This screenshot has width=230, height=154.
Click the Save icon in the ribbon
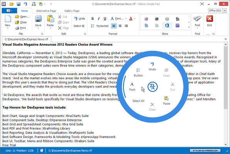pyautogui.click(x=38, y=19)
